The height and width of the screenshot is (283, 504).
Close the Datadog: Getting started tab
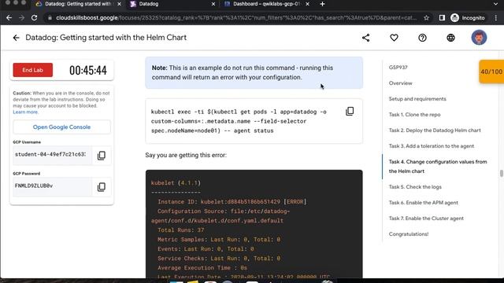point(119,4)
